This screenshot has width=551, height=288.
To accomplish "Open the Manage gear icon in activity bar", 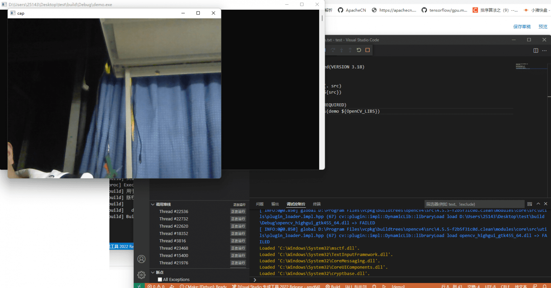I will 141,275.
